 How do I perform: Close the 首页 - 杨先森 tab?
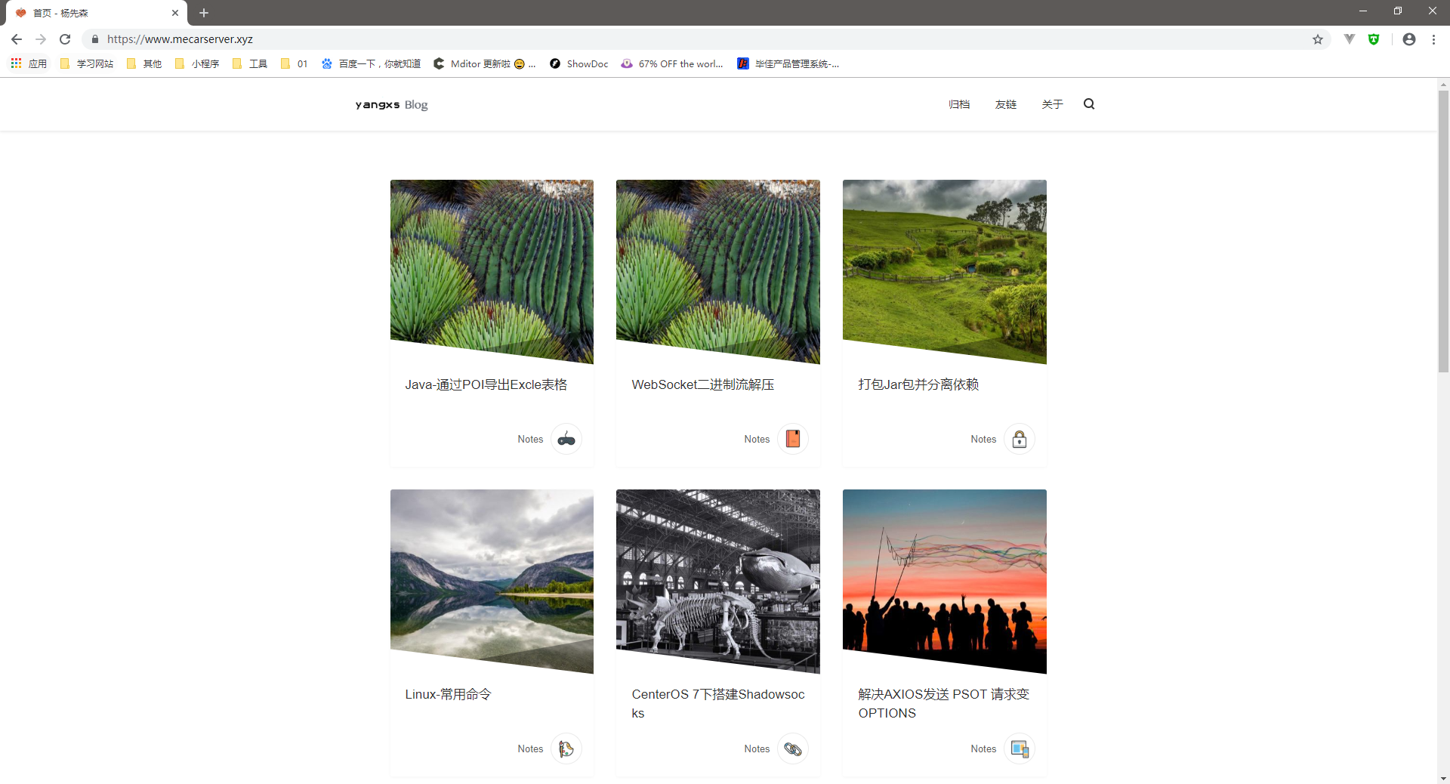coord(175,13)
